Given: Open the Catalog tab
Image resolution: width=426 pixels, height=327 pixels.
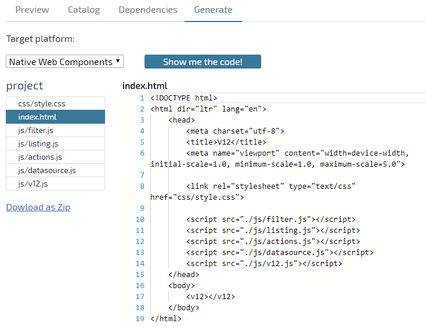Looking at the screenshot, I should coord(84,10).
